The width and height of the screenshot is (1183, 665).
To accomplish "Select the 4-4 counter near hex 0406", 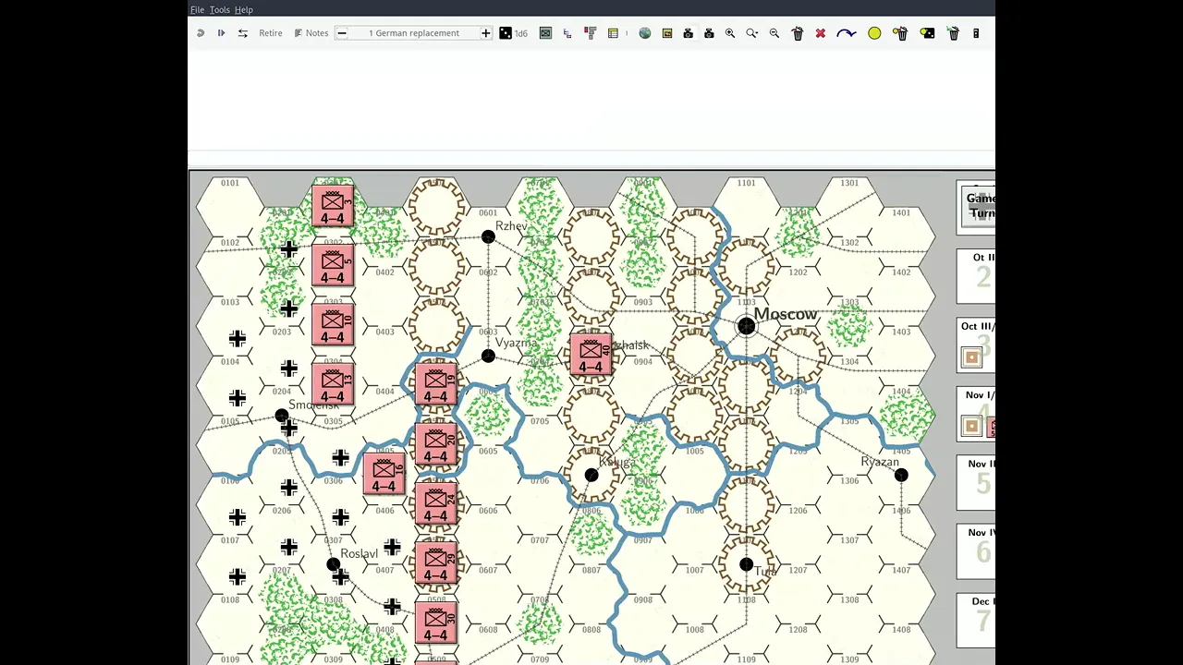I will coord(384,474).
